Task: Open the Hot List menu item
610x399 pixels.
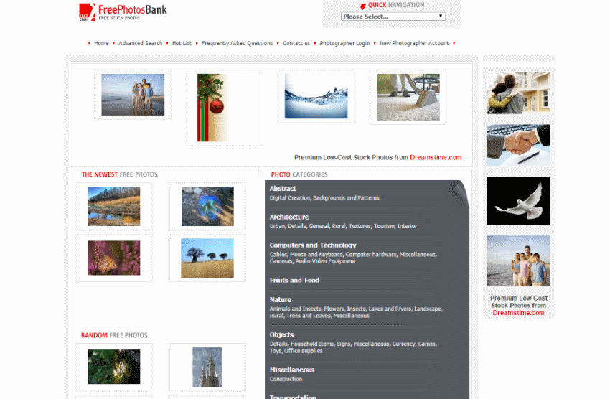Action: (182, 43)
